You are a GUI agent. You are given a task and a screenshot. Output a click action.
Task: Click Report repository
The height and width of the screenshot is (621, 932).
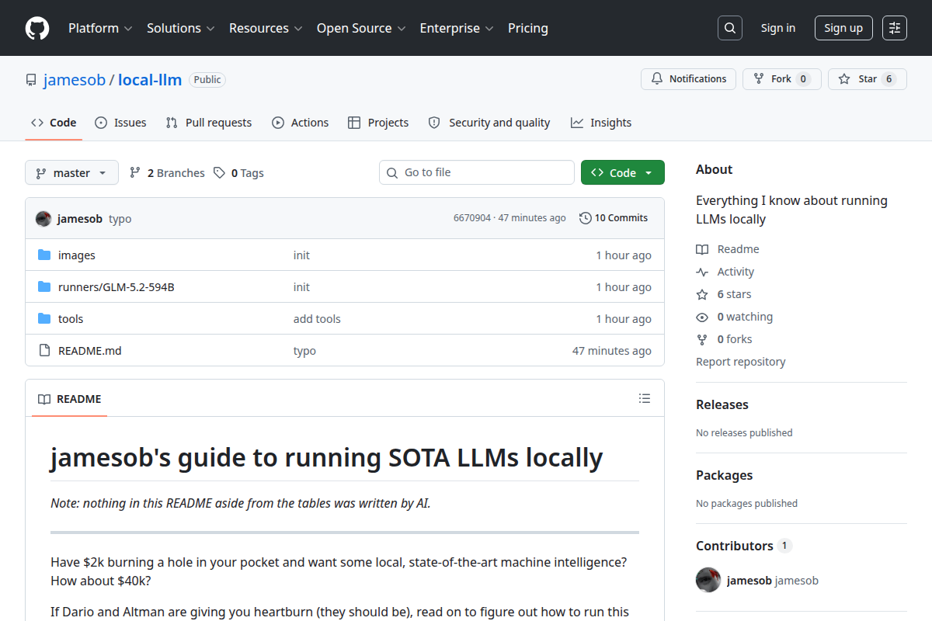coord(741,362)
